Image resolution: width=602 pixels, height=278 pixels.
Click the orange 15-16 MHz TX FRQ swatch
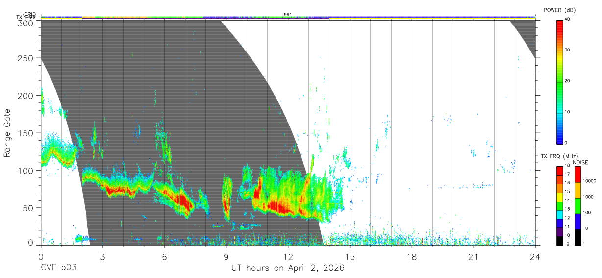pyautogui.click(x=560, y=188)
